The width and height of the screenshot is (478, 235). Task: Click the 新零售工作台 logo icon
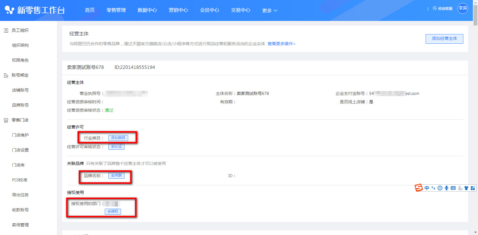click(9, 10)
